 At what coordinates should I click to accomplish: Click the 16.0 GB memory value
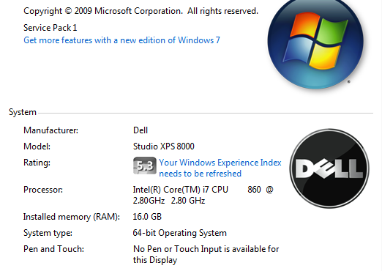pos(147,217)
